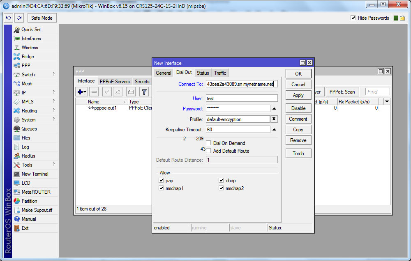
Task: Open Wireless from the sidebar
Action: [x=30, y=48]
